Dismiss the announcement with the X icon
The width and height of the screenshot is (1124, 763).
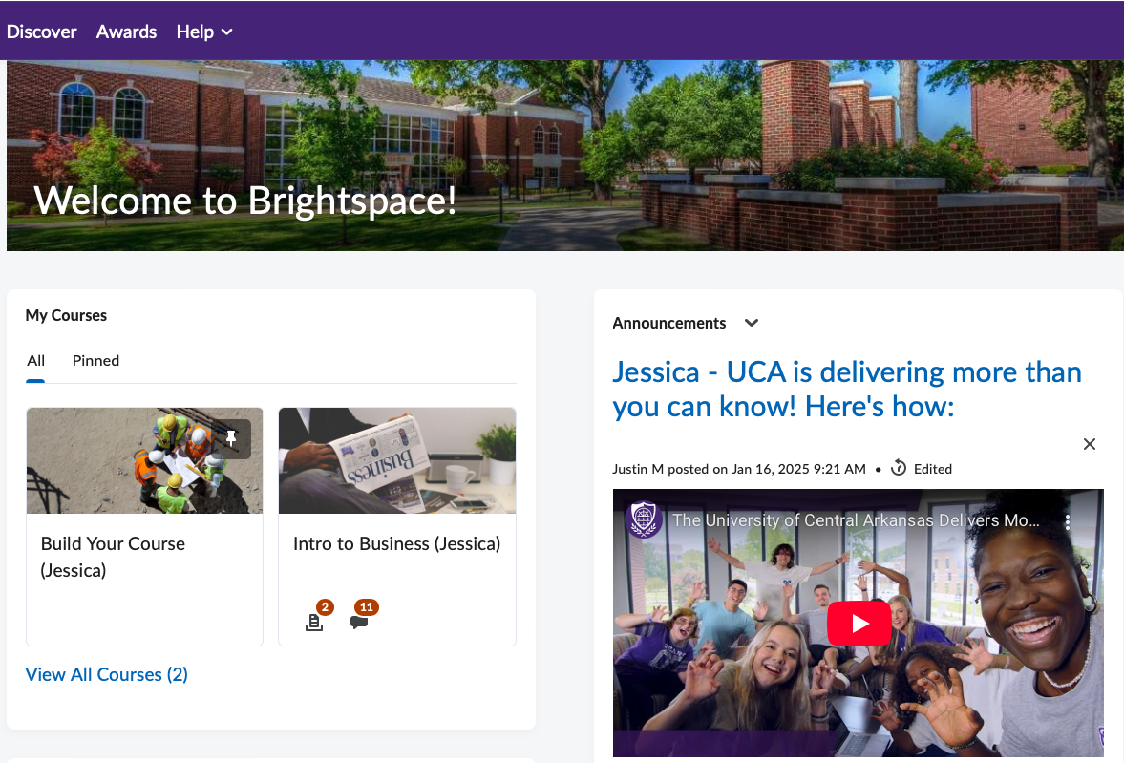(x=1089, y=444)
